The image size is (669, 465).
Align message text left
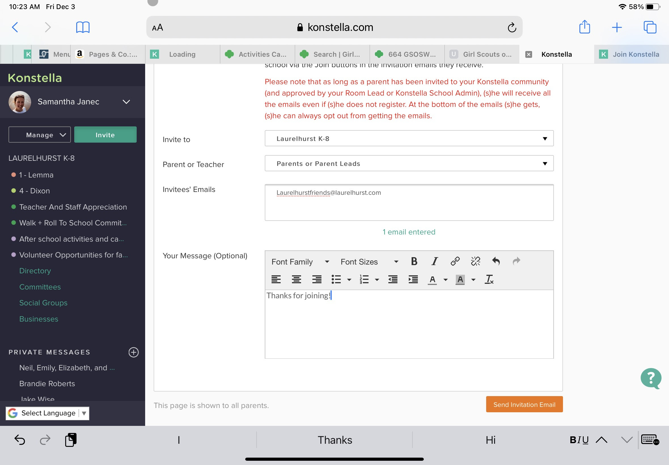[276, 279]
